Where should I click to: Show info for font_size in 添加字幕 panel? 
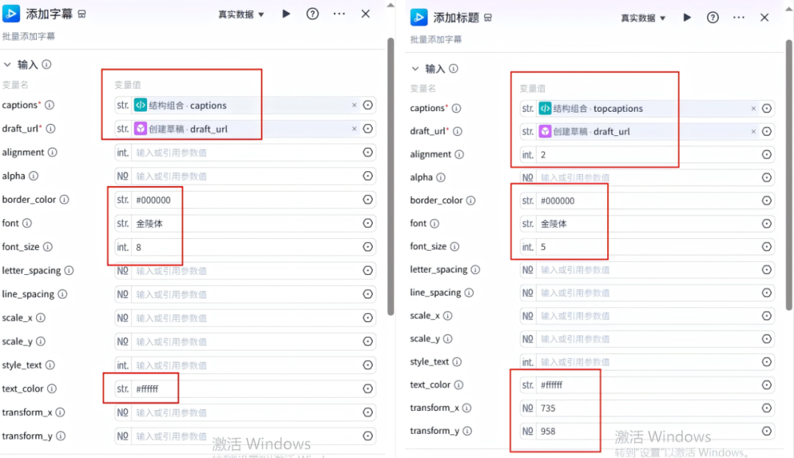point(48,246)
